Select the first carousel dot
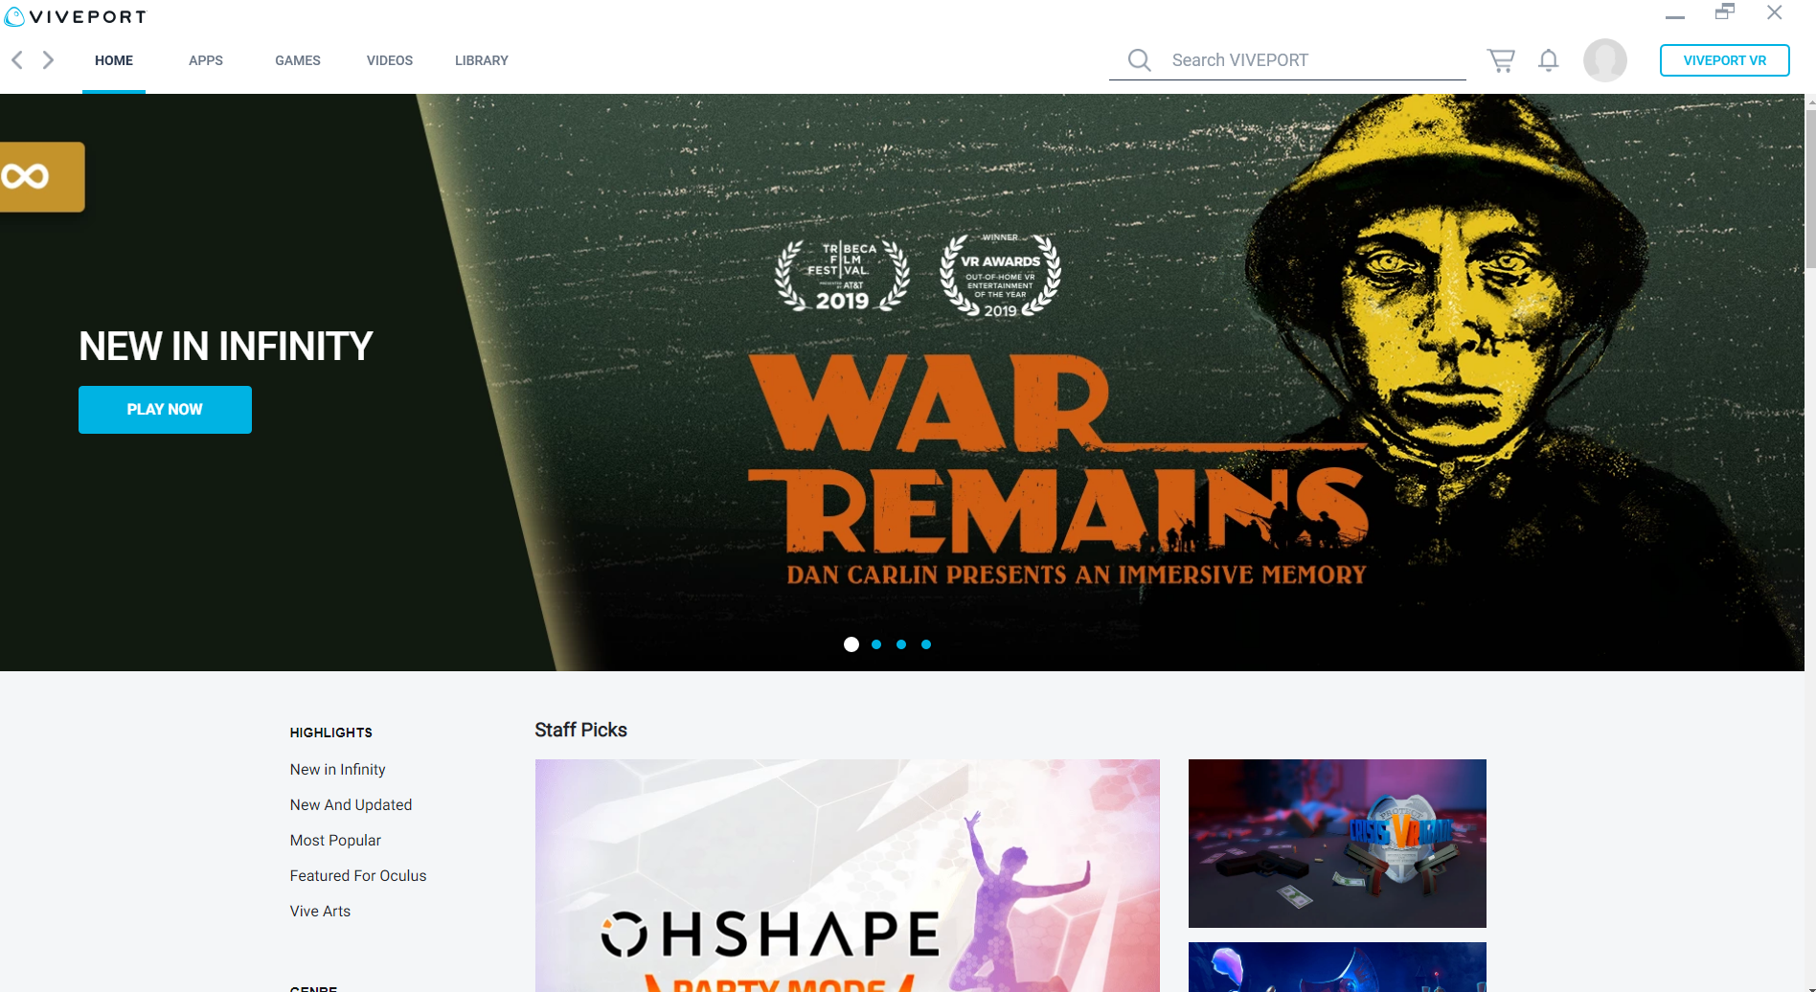Viewport: 1816px width, 992px height. pos(851,644)
